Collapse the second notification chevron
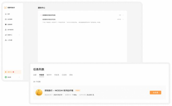Screen dimensions: 172x106 click(123, 19)
